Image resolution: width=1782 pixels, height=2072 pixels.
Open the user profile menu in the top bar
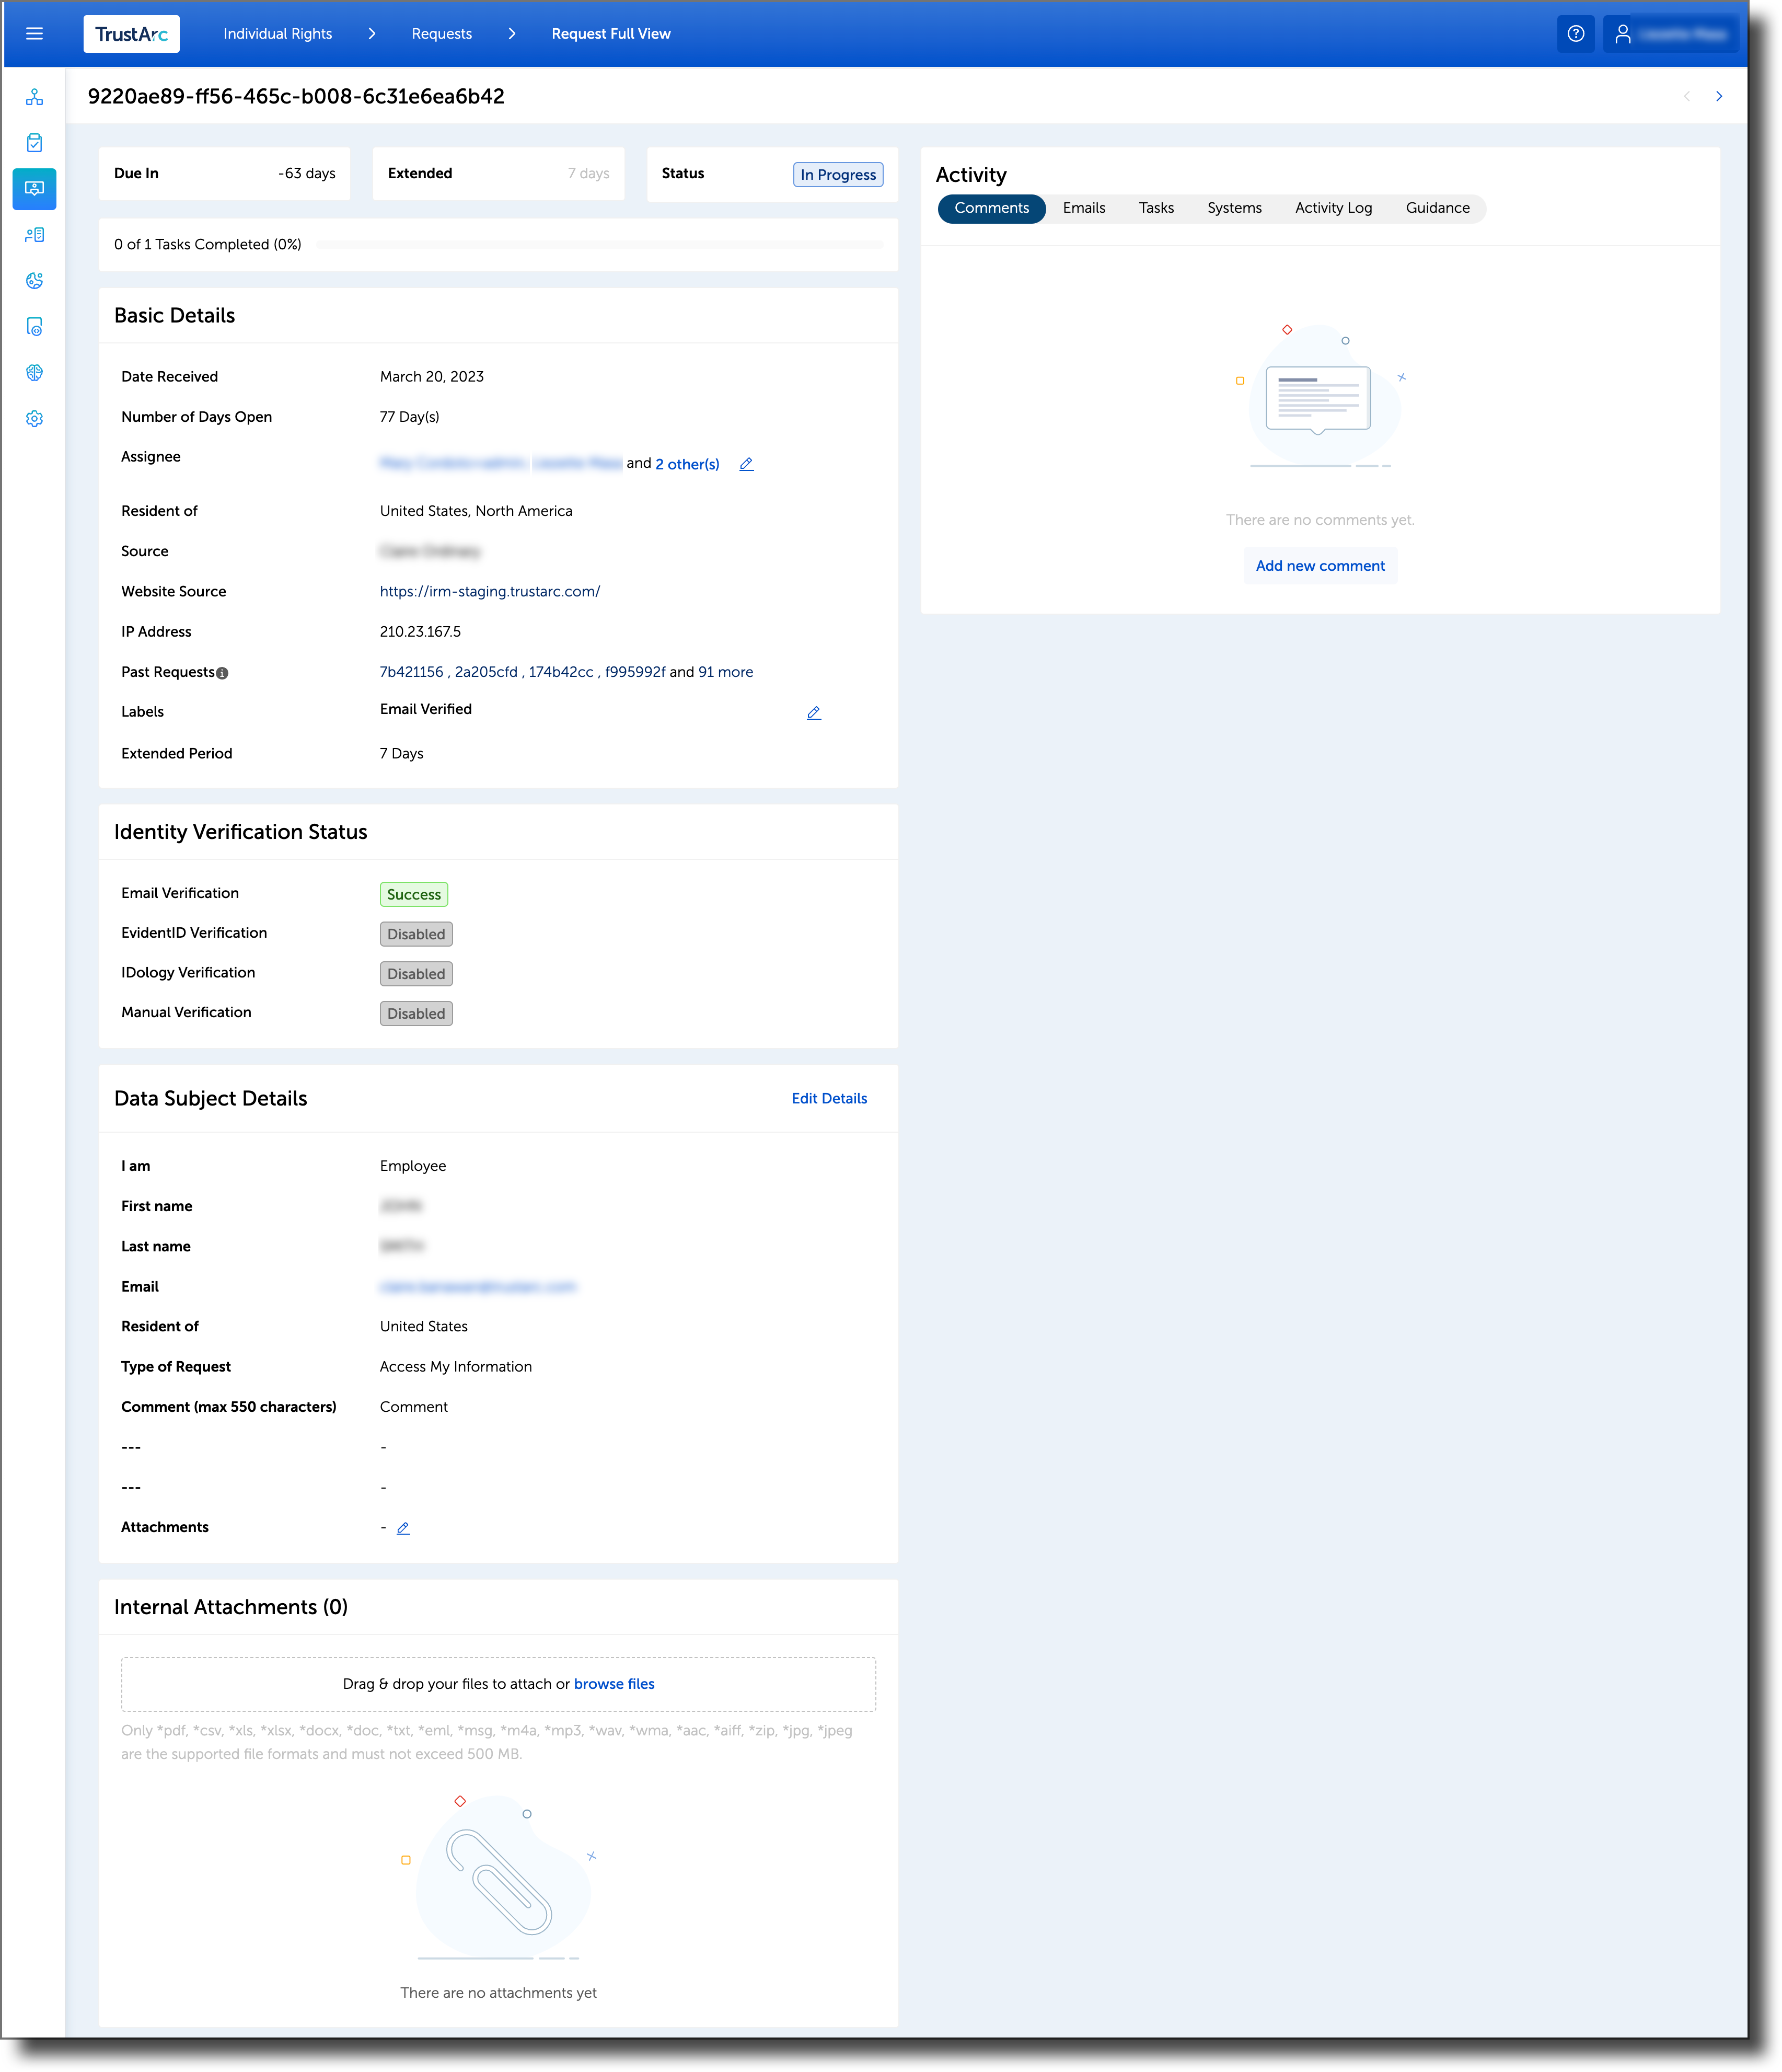(1668, 33)
